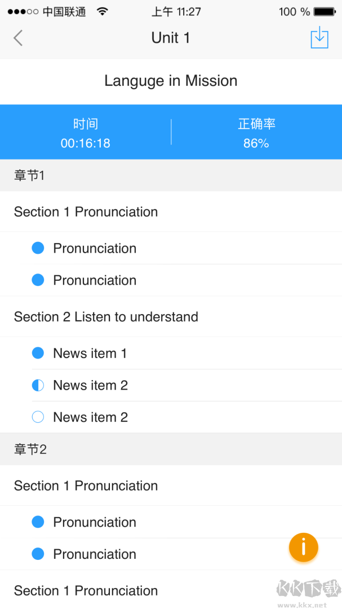Screen dimensions: 342x609
Task: Tap the Wi-Fi icon in the status bar
Action: pos(102,11)
